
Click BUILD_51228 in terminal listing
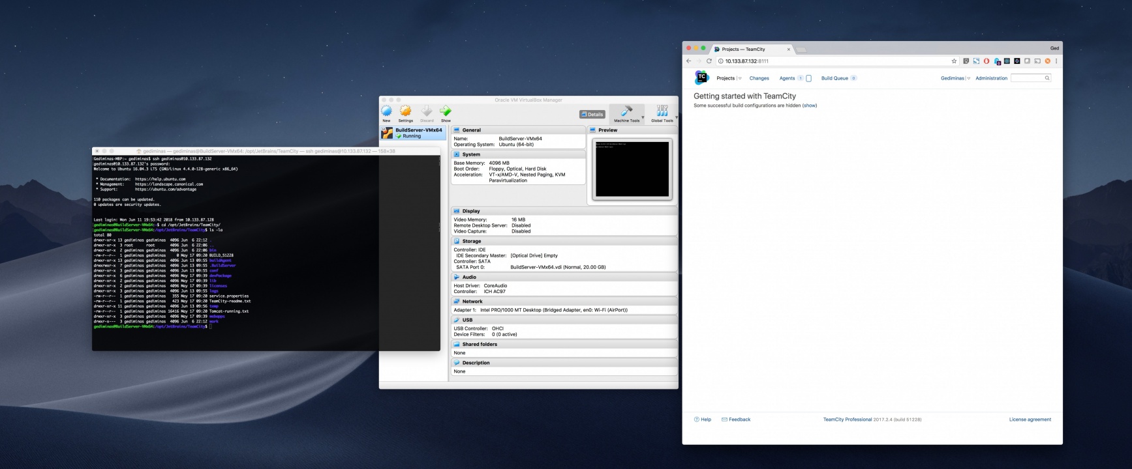click(x=221, y=255)
